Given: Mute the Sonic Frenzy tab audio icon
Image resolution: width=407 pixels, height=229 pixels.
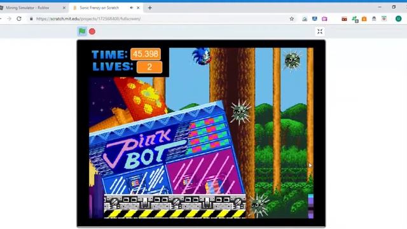Looking at the screenshot, I should pos(132,8).
